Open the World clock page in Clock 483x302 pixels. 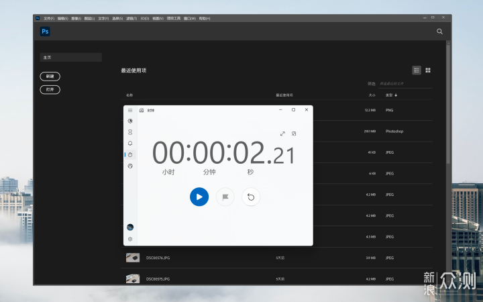pos(130,166)
